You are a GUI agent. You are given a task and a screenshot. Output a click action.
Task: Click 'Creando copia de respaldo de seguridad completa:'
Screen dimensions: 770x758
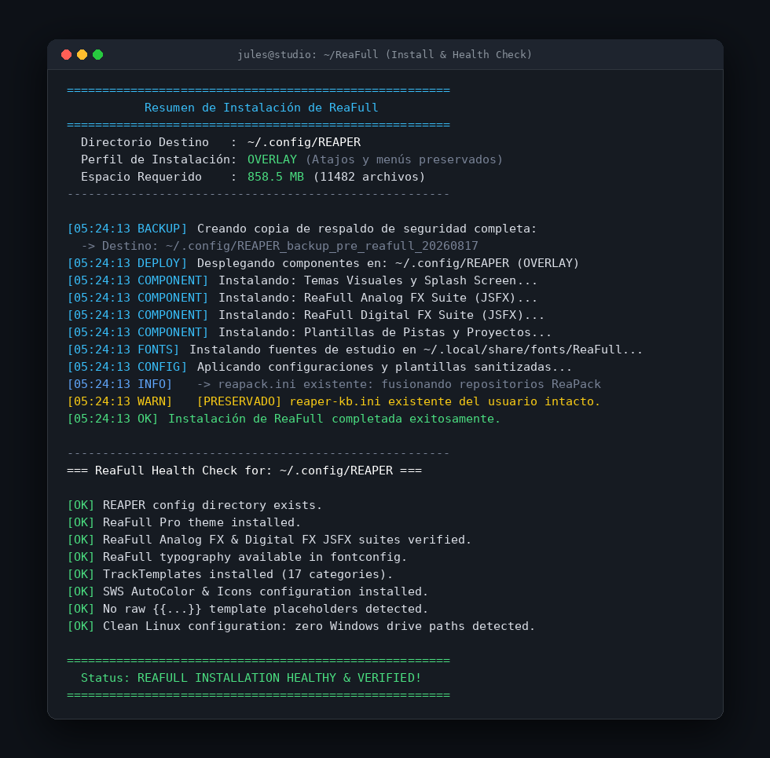(367, 229)
